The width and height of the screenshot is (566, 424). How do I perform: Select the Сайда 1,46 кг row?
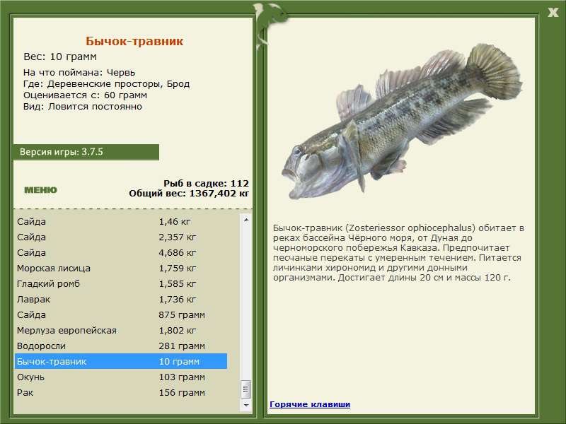(121, 222)
